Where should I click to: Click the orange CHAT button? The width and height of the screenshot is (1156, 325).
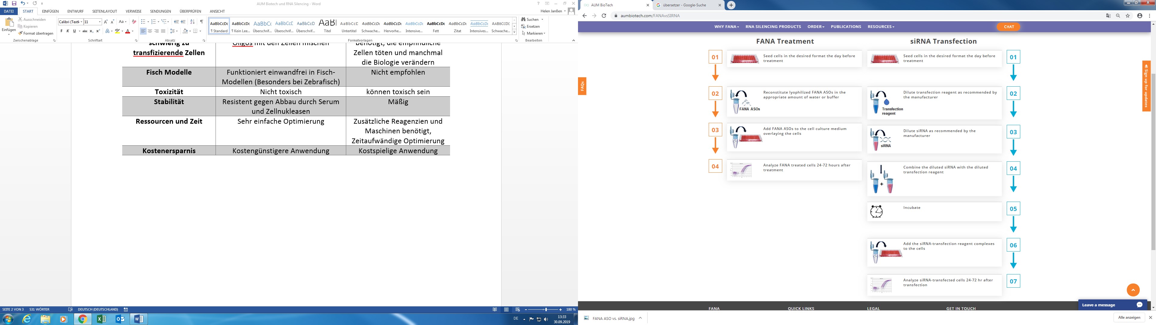pos(1009,26)
